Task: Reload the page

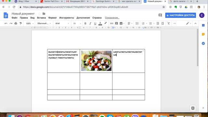Action: click(14, 7)
